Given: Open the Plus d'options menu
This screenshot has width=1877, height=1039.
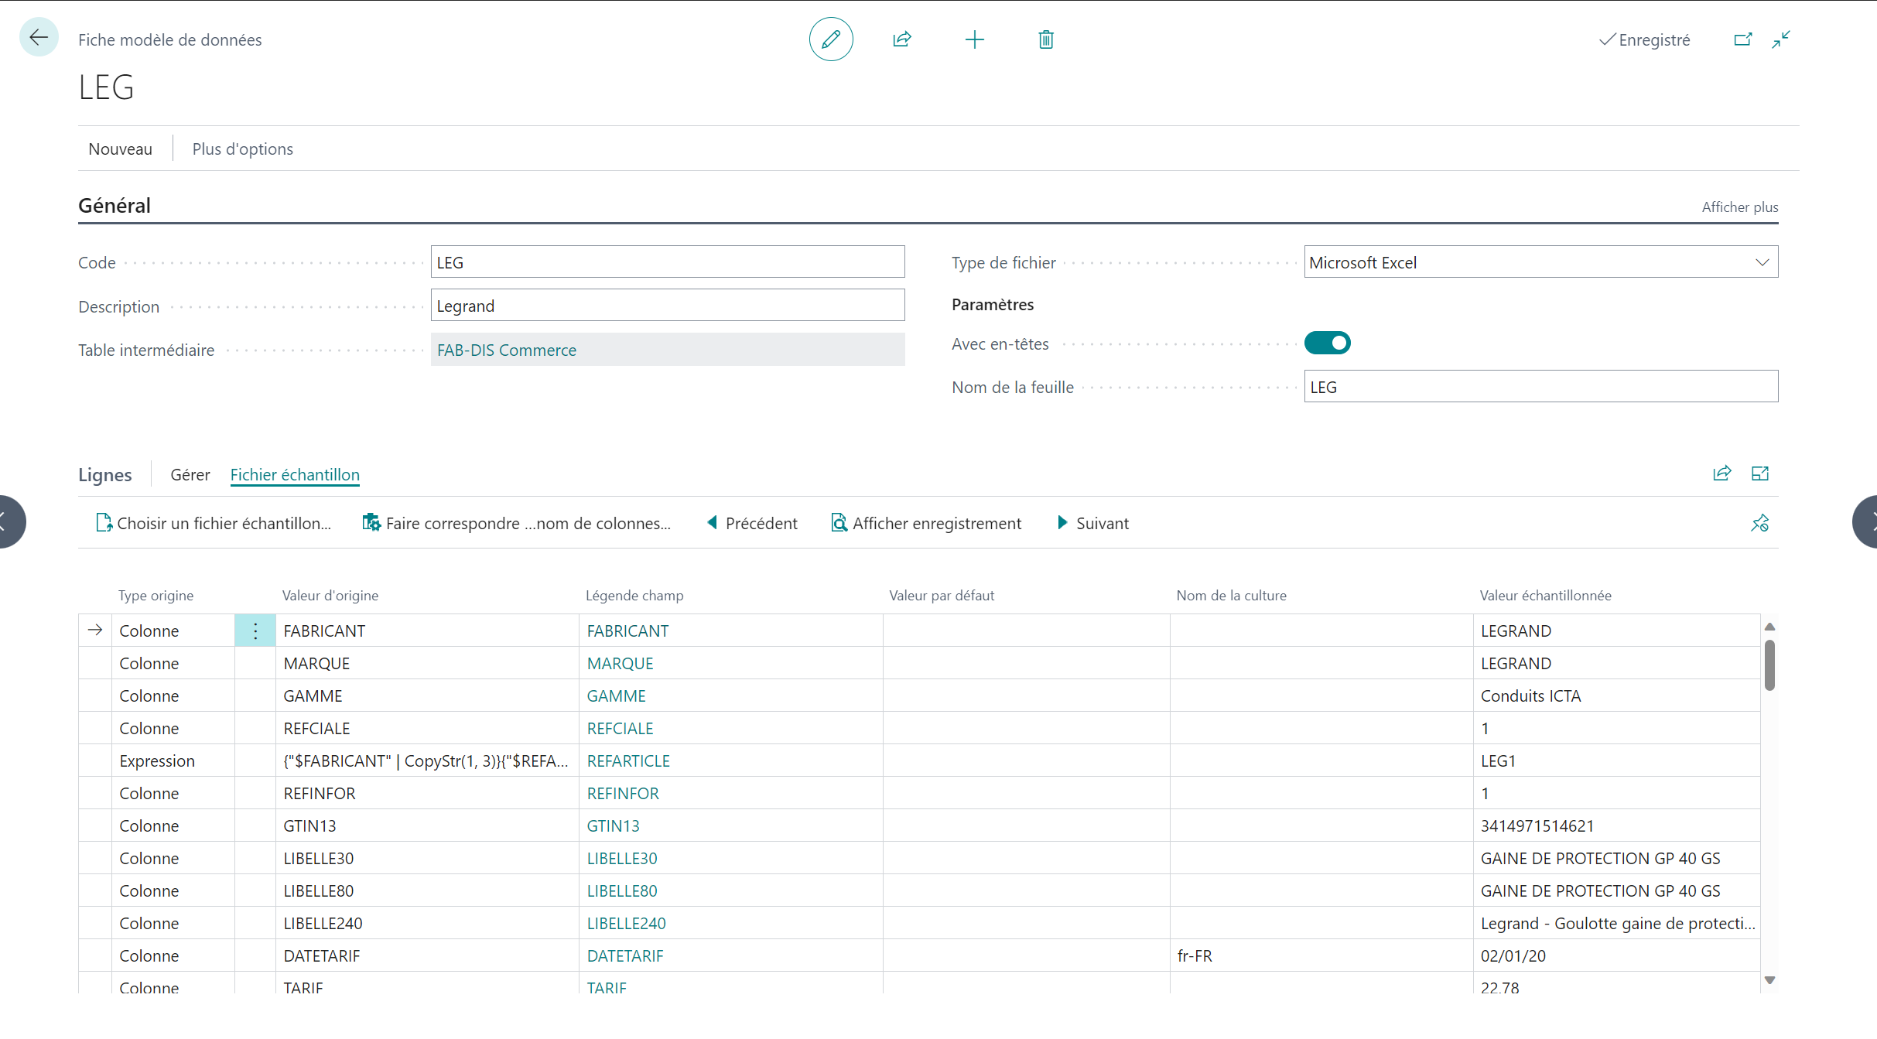Looking at the screenshot, I should point(242,149).
